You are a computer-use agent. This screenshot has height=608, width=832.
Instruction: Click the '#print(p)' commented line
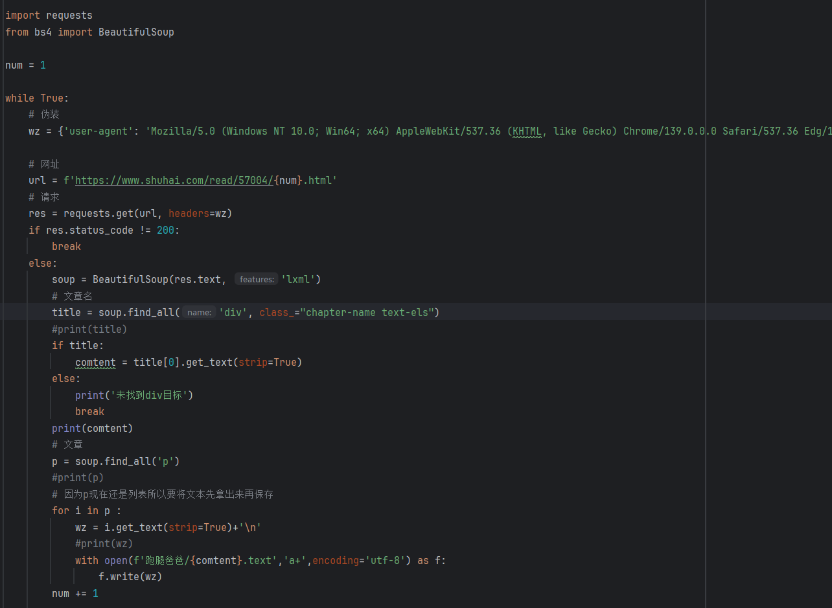[78, 477]
